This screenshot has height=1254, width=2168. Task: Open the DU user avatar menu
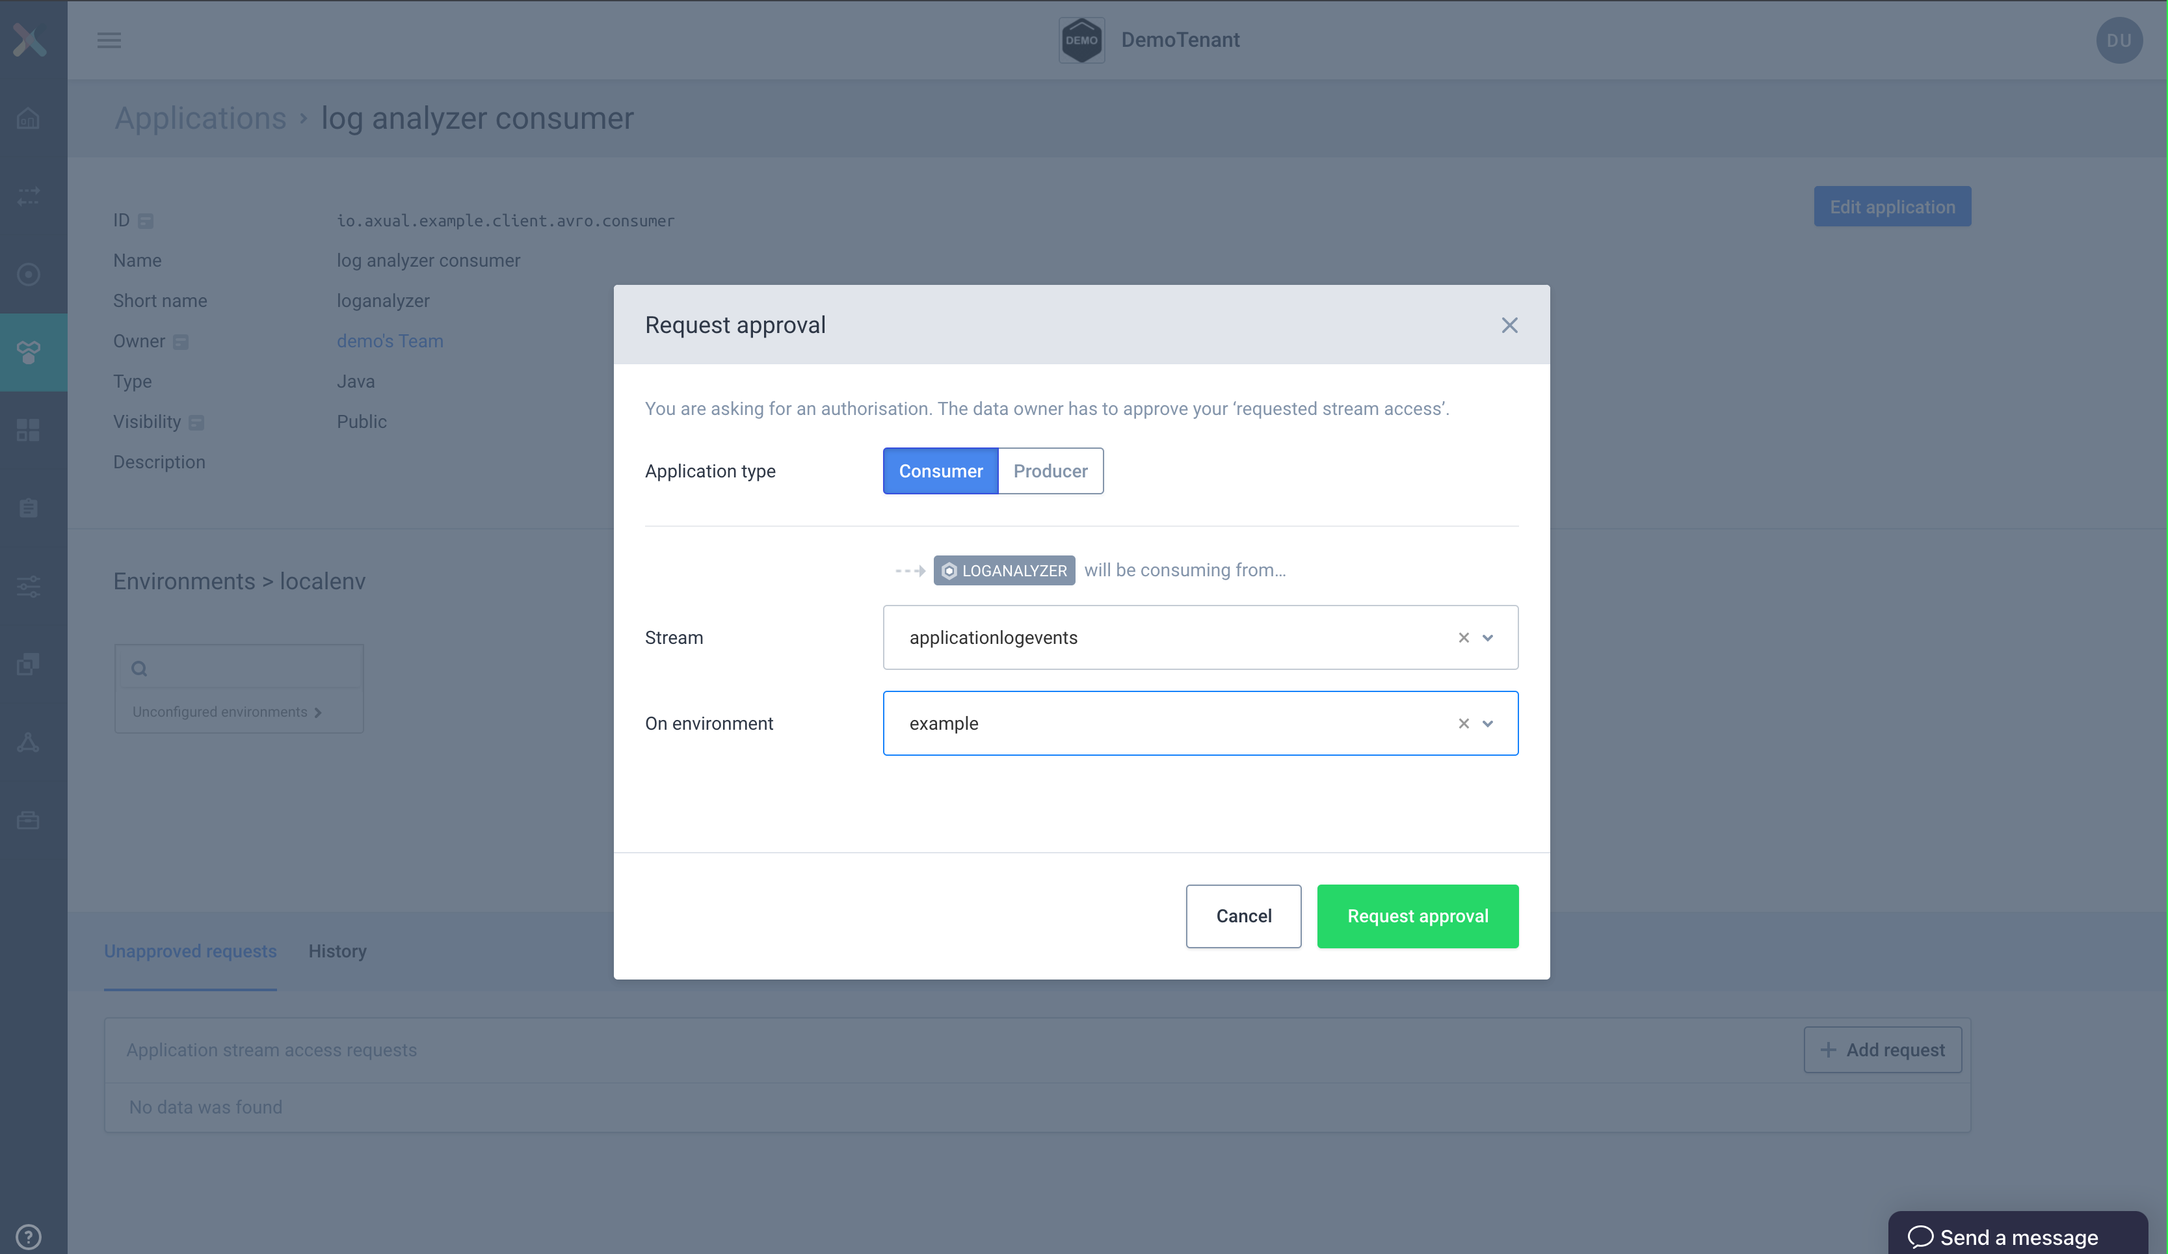(2119, 40)
